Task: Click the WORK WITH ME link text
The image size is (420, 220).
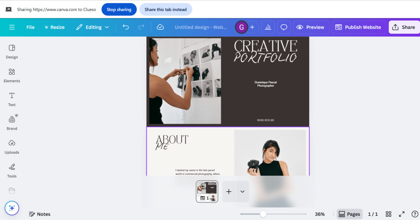Action: point(265,120)
